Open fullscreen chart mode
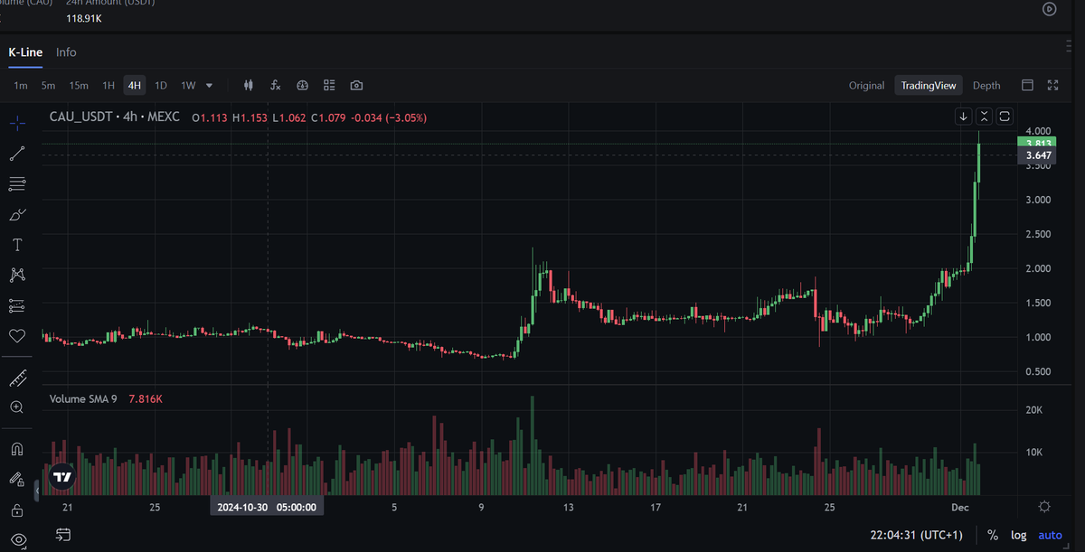The height and width of the screenshot is (552, 1085). click(1052, 85)
